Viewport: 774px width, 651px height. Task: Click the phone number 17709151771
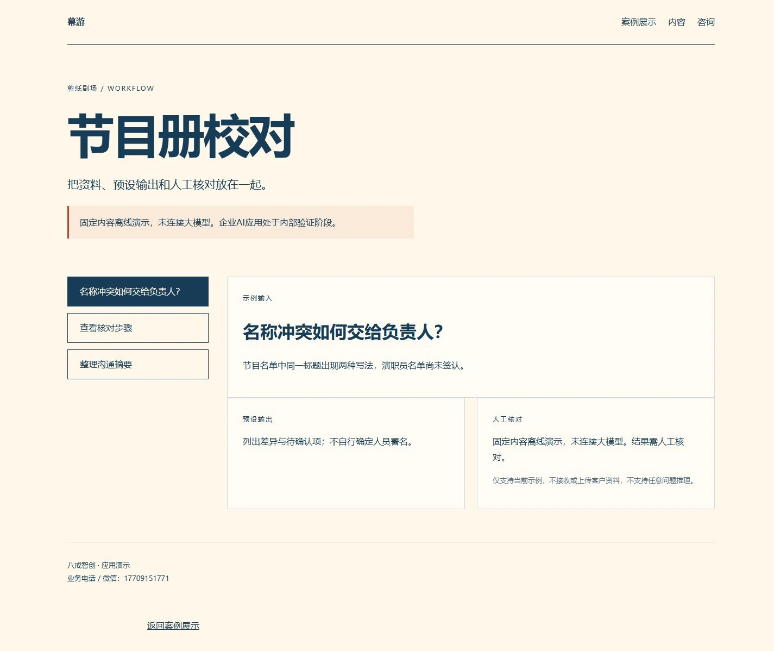coord(146,578)
